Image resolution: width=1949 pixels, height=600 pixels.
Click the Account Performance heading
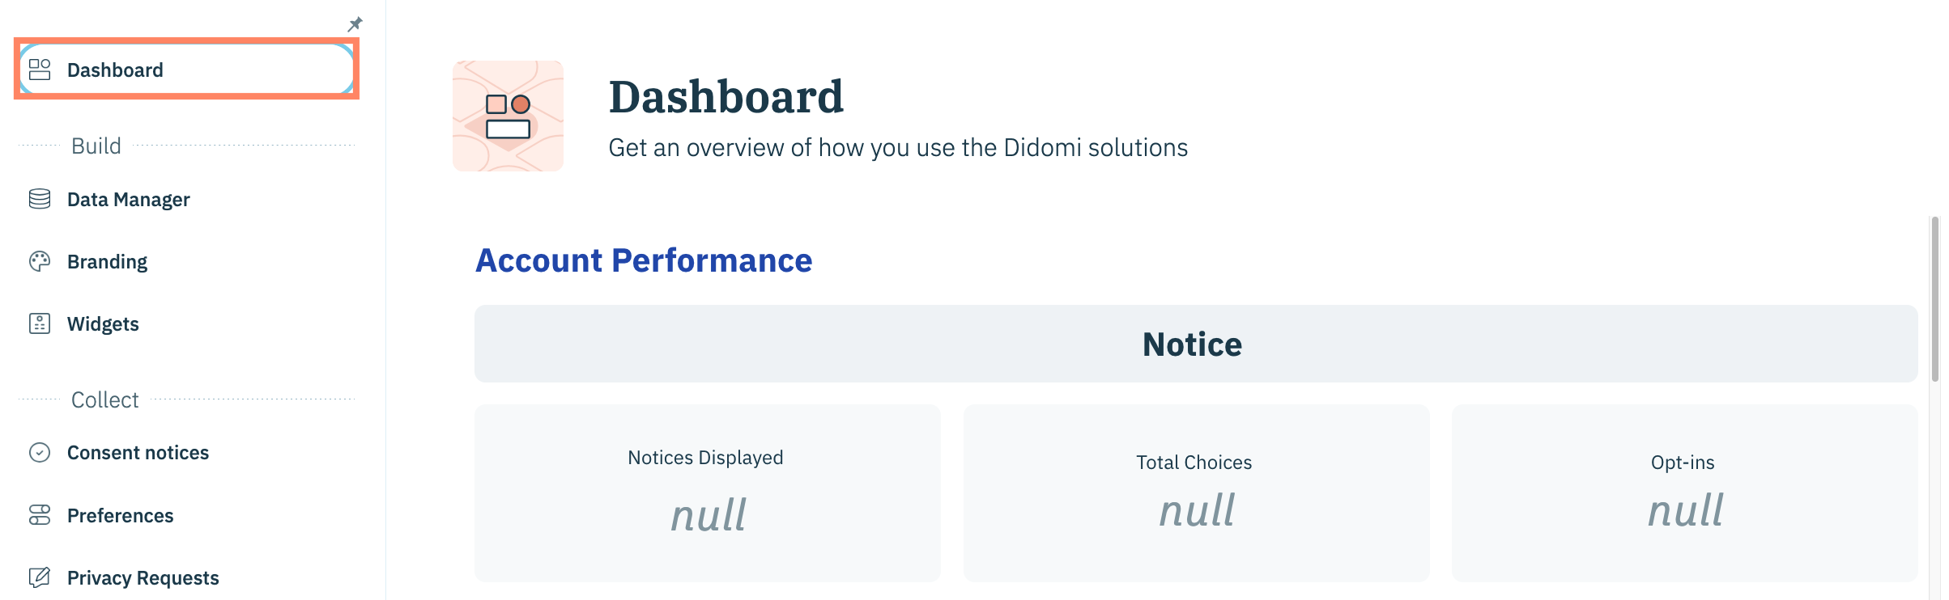point(644,260)
